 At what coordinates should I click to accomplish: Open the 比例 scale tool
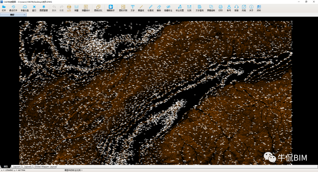tap(189, 8)
